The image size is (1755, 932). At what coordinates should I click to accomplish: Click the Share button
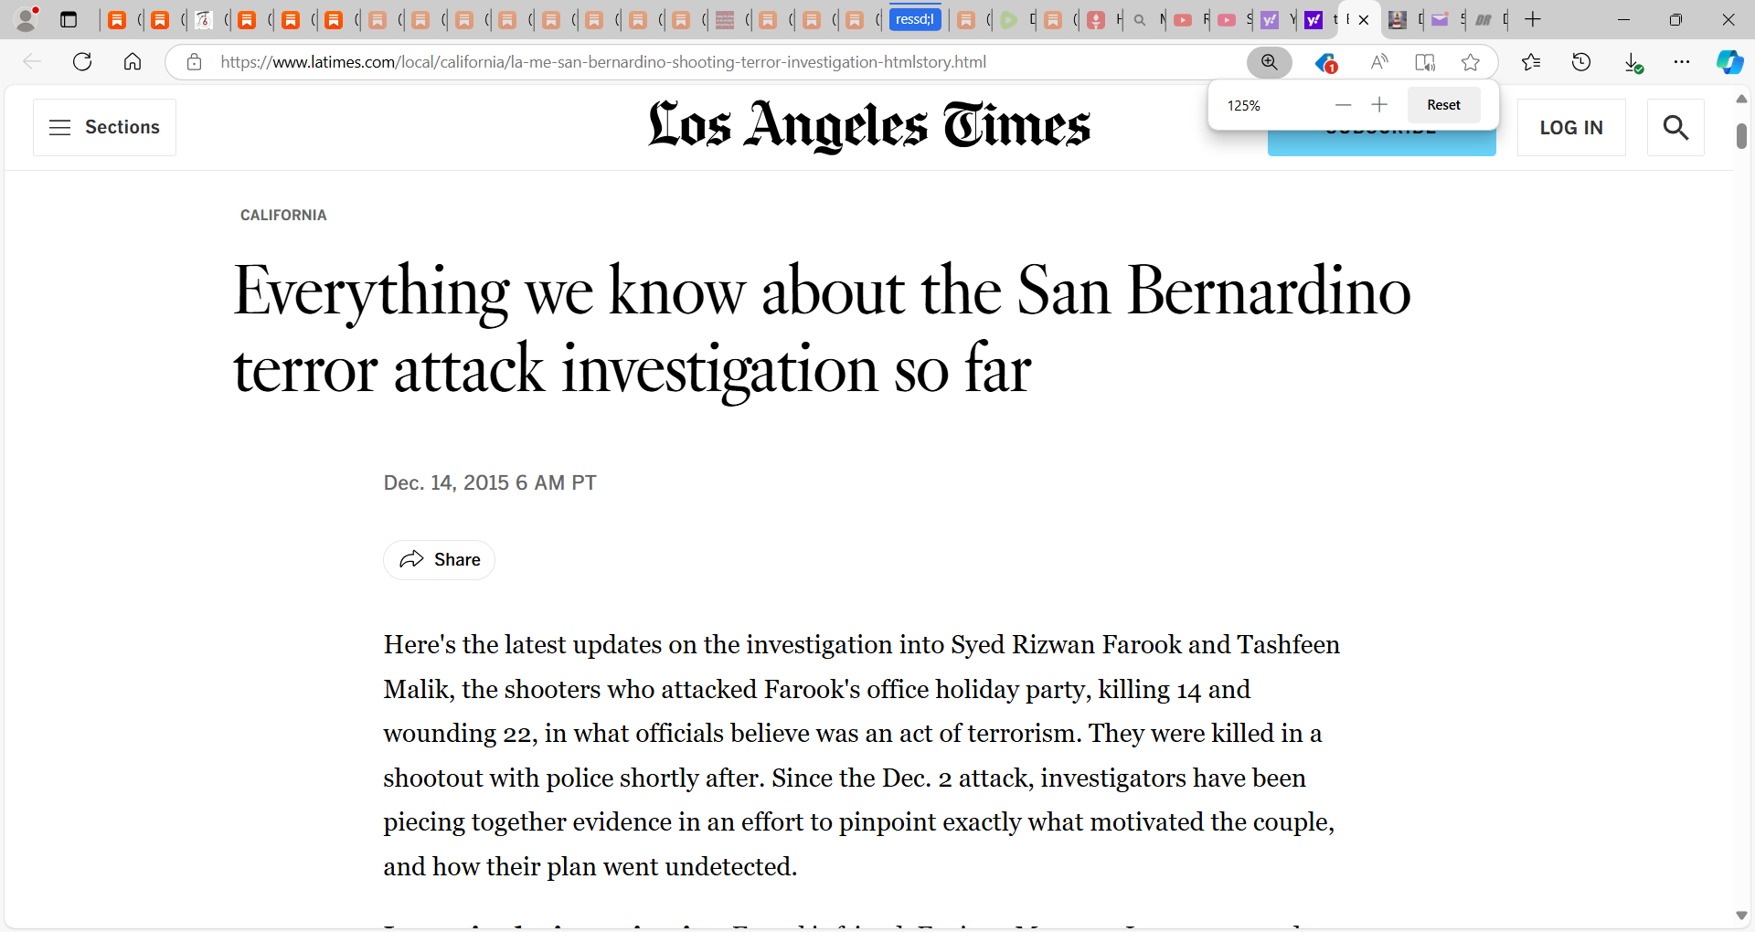click(439, 559)
